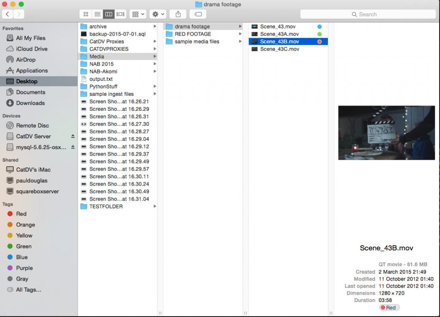Switch to Cover Flow view
The width and height of the screenshot is (440, 317).
pos(120,14)
